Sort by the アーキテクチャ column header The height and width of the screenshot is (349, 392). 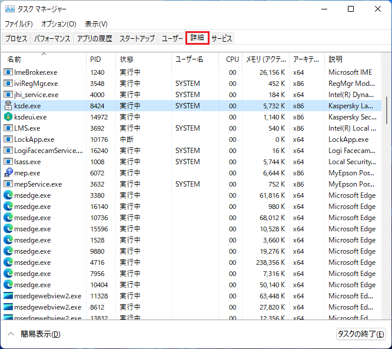pyautogui.click(x=307, y=59)
